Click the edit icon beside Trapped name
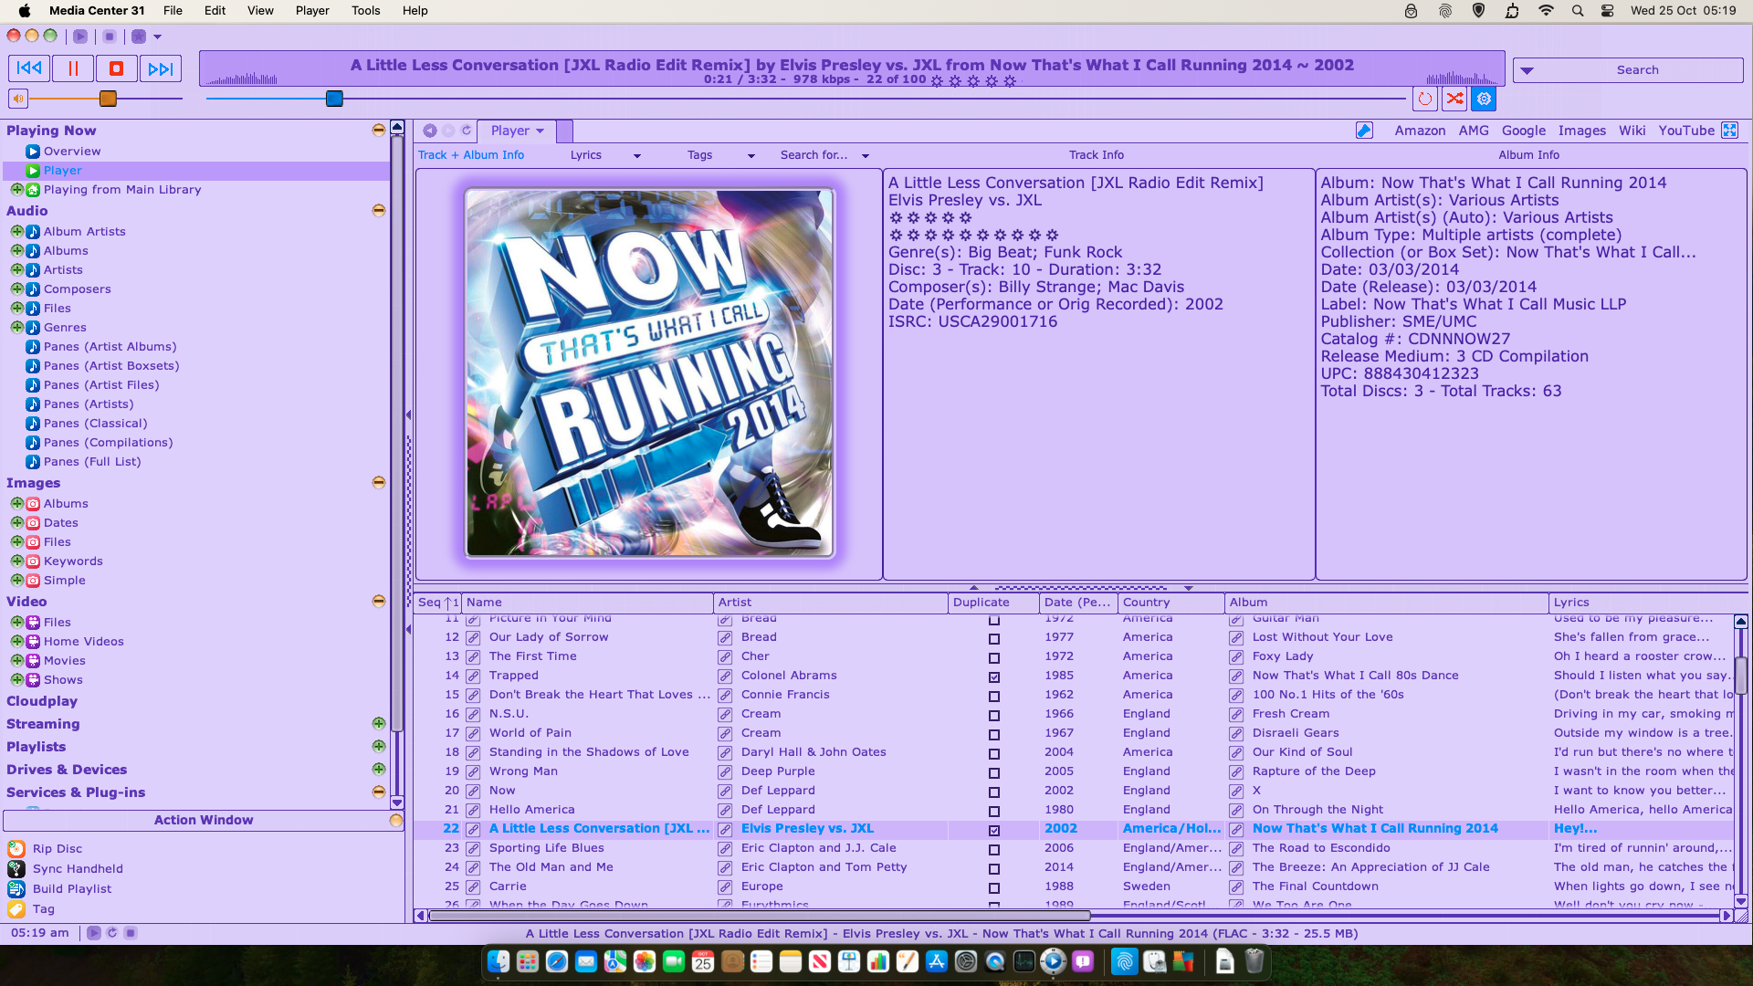Viewport: 1753px width, 986px height. pyautogui.click(x=473, y=677)
